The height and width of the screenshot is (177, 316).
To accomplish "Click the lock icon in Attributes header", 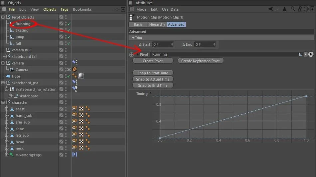I will tap(300, 9).
